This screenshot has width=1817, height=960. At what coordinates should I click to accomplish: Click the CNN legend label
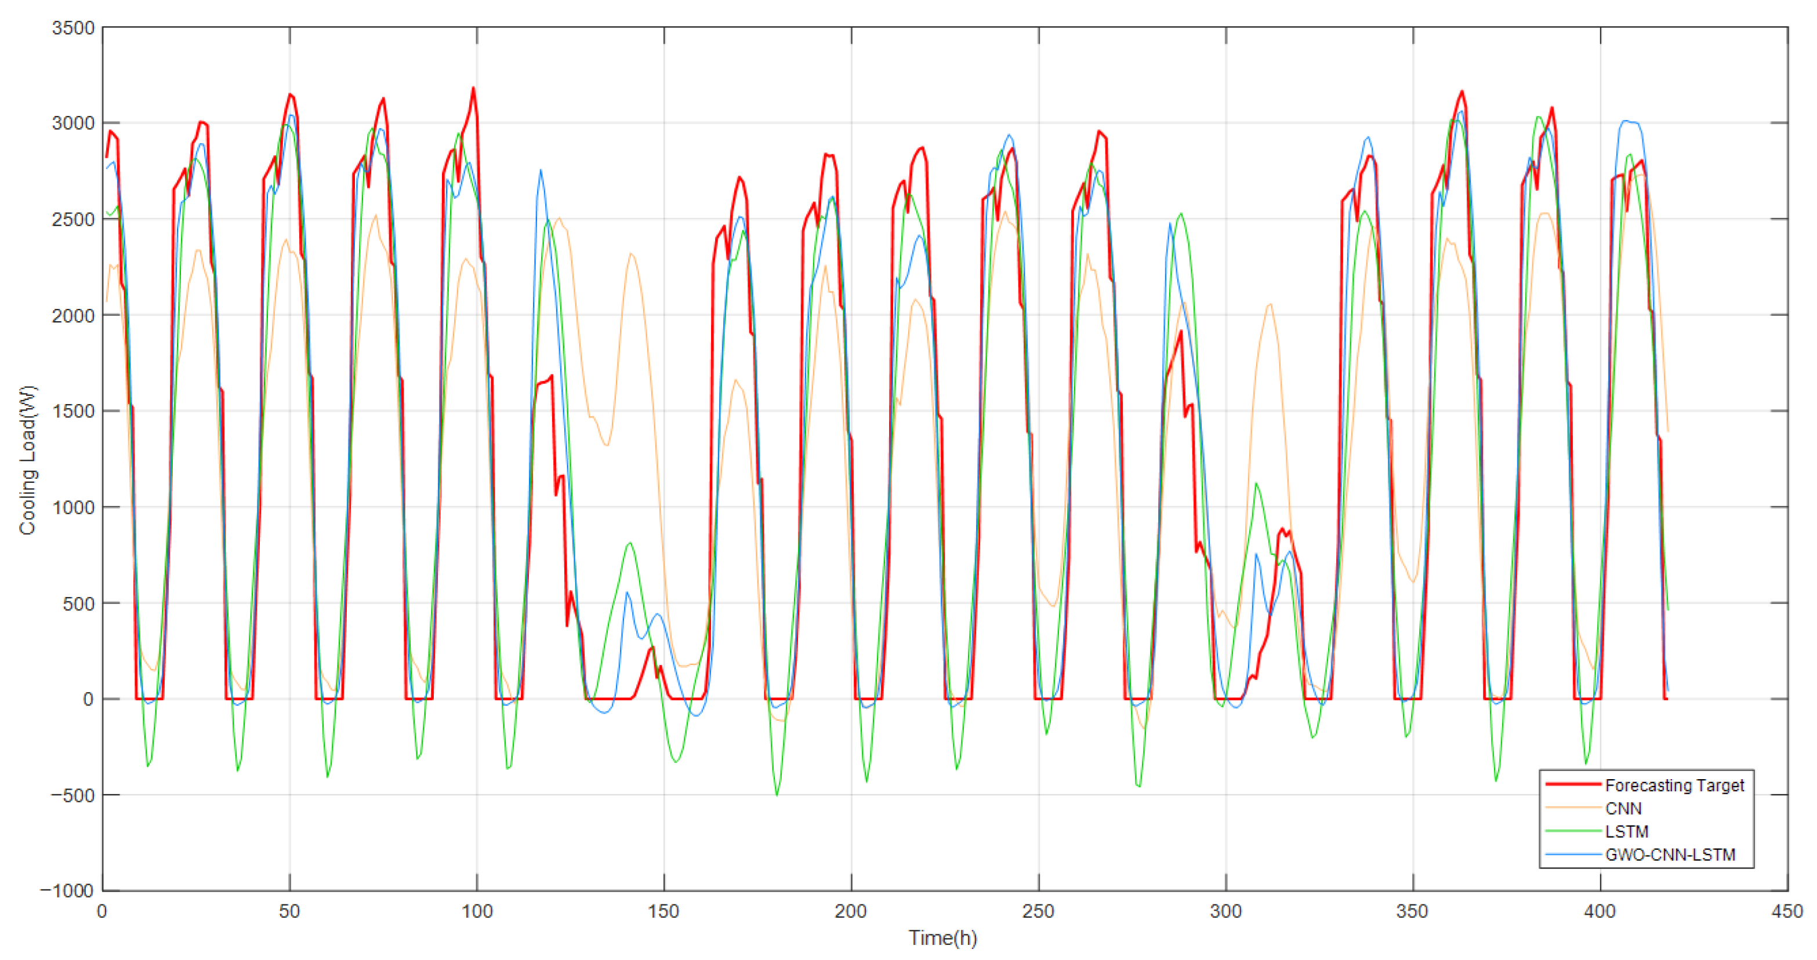(1623, 809)
